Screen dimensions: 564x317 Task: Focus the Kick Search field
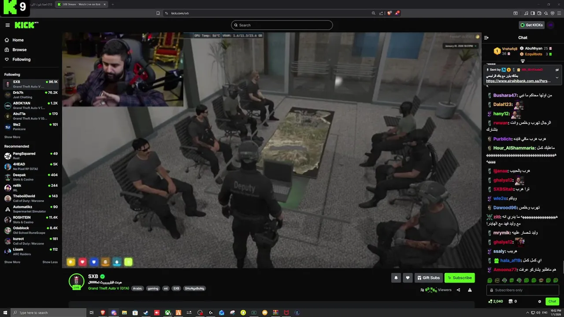(x=282, y=25)
